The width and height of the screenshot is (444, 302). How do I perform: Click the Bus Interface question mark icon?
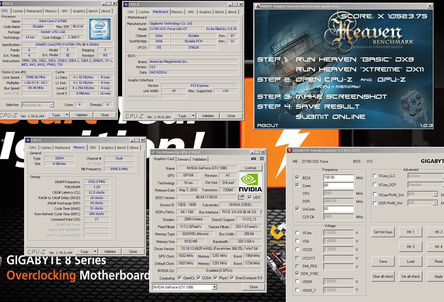261,212
